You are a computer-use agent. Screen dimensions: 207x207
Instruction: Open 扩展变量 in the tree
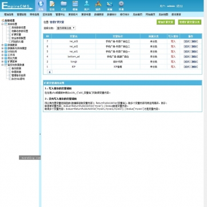tap(17, 34)
